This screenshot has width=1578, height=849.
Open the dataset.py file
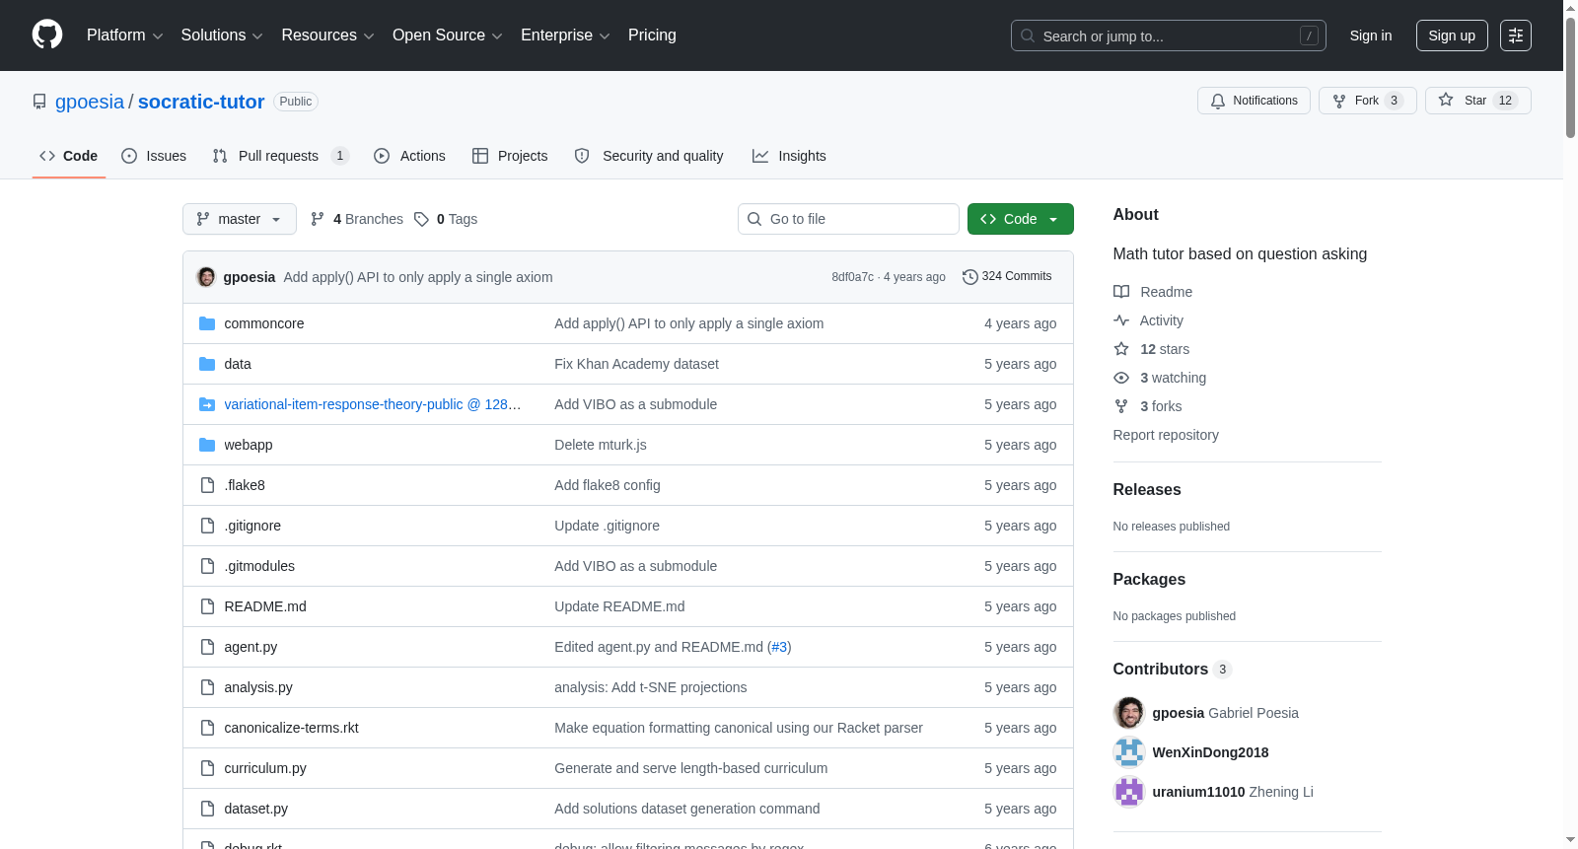(256, 809)
